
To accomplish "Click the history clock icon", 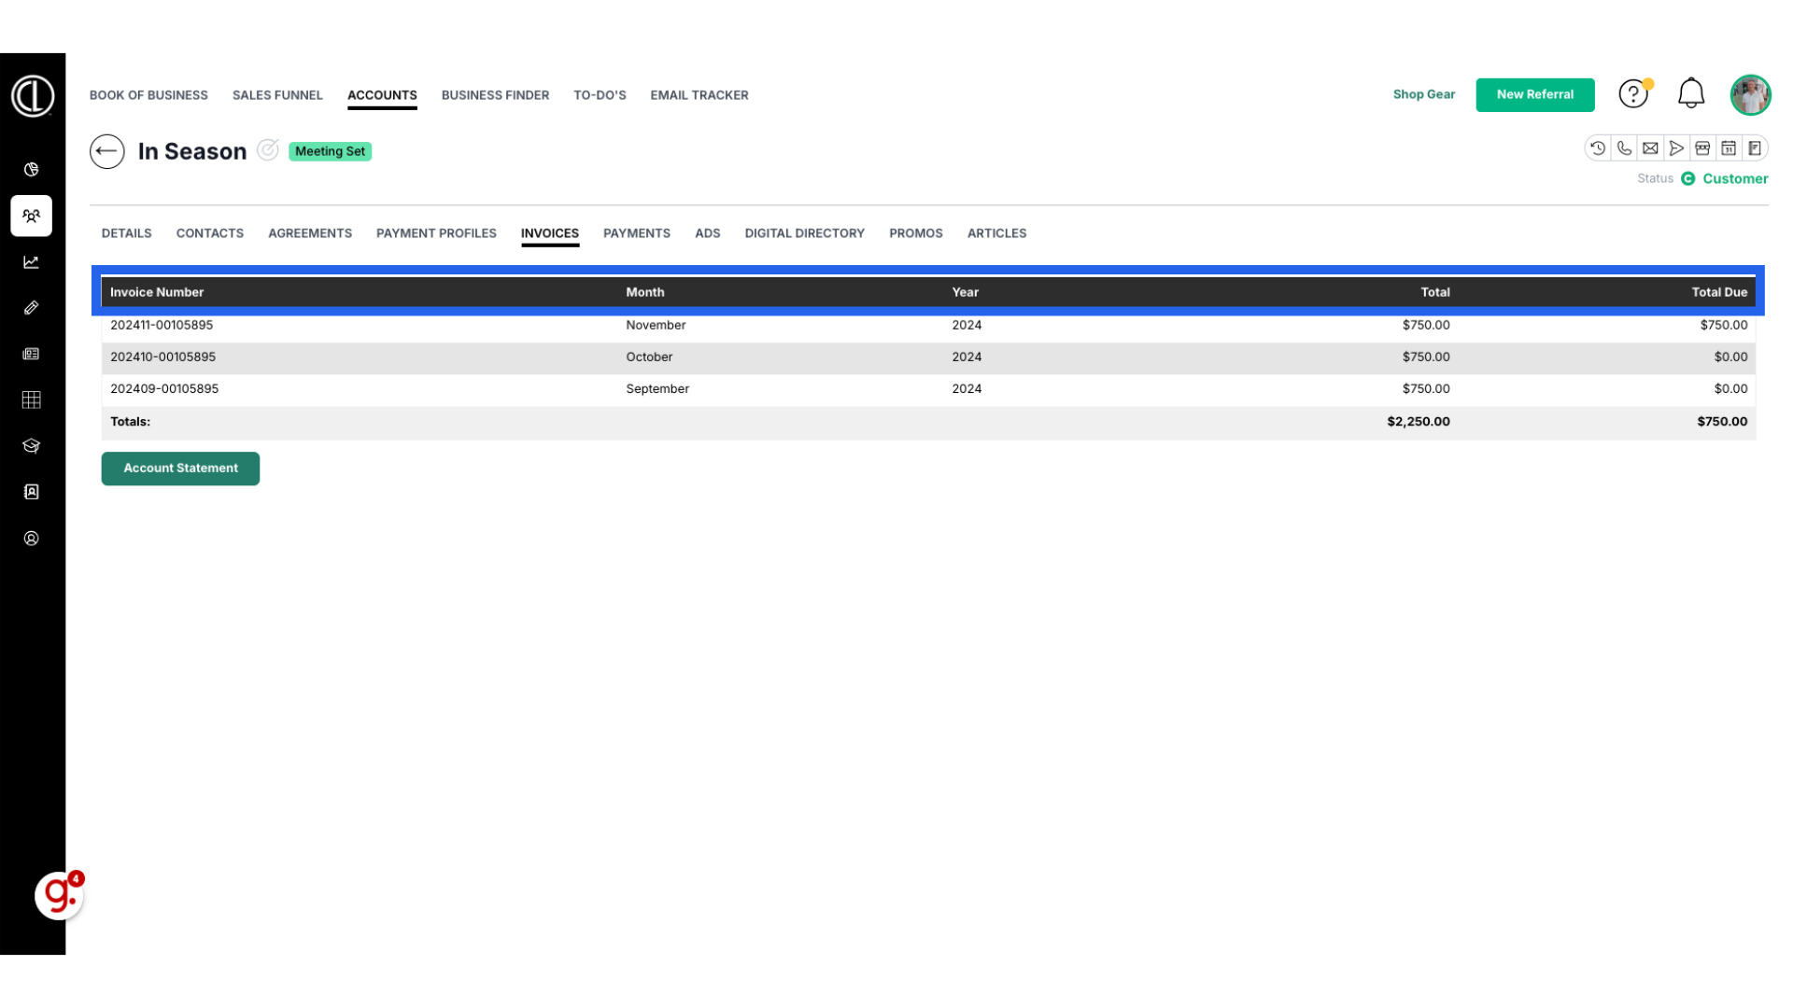I will click(1598, 148).
